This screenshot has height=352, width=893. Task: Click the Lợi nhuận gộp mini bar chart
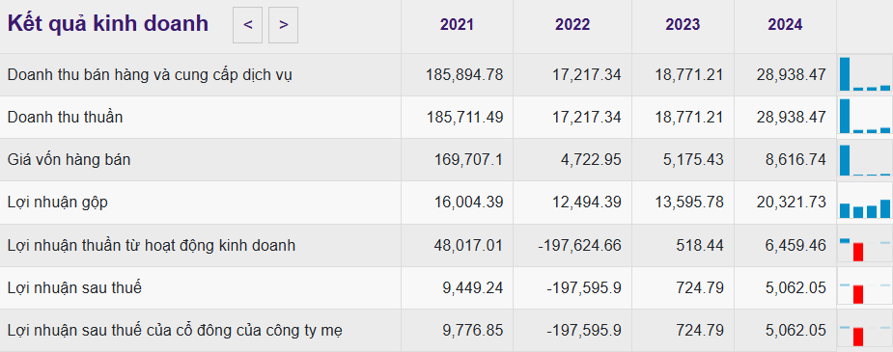click(865, 203)
